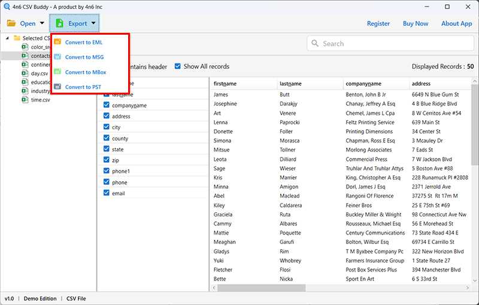Image resolution: width=479 pixels, height=305 pixels.
Task: Click the green Export file icon
Action: coord(59,23)
